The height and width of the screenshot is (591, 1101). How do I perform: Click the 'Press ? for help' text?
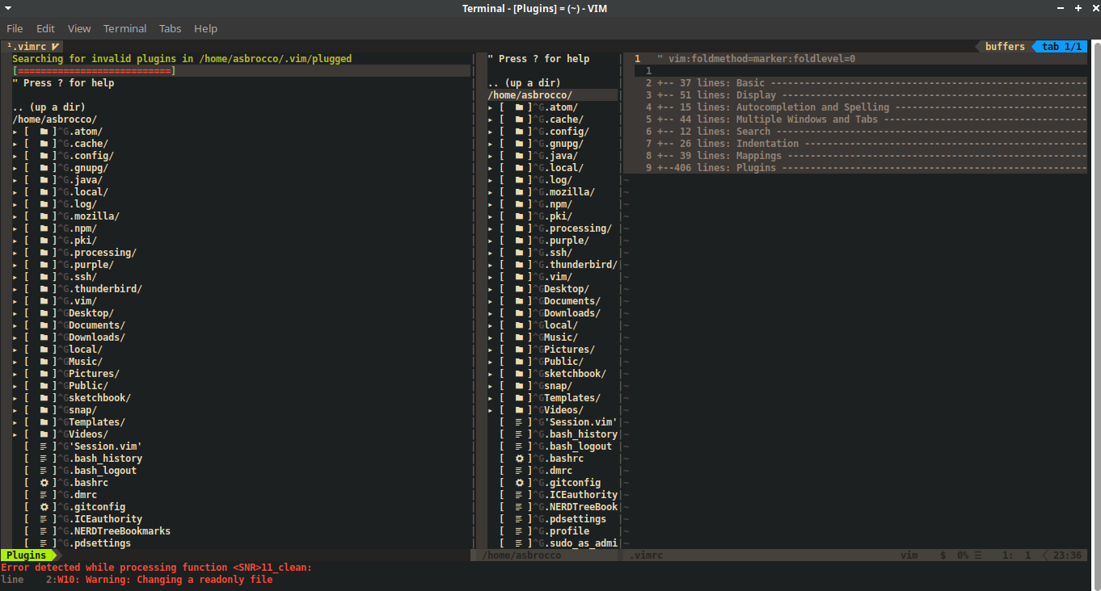(x=65, y=82)
